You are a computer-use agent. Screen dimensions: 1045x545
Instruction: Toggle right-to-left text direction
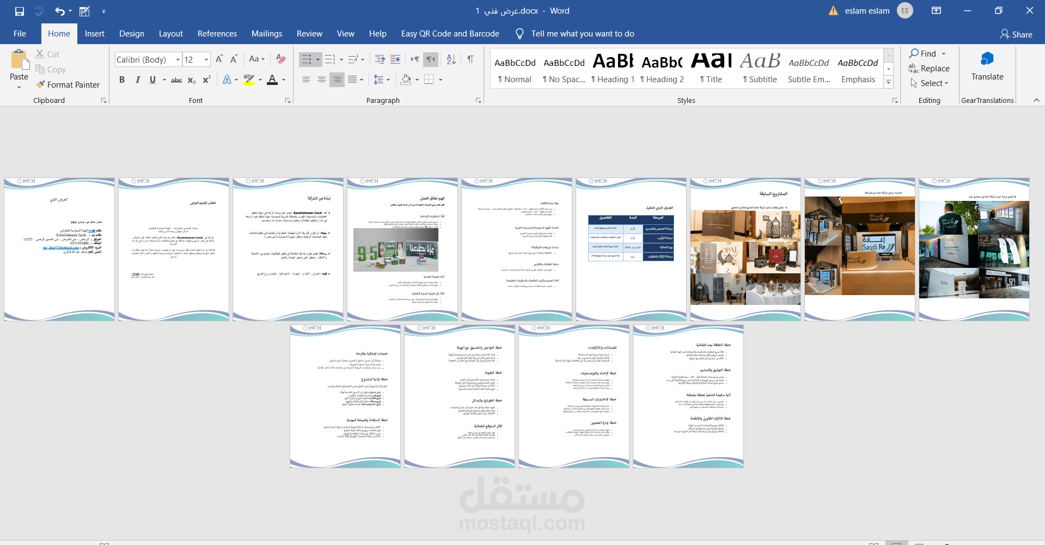click(431, 59)
